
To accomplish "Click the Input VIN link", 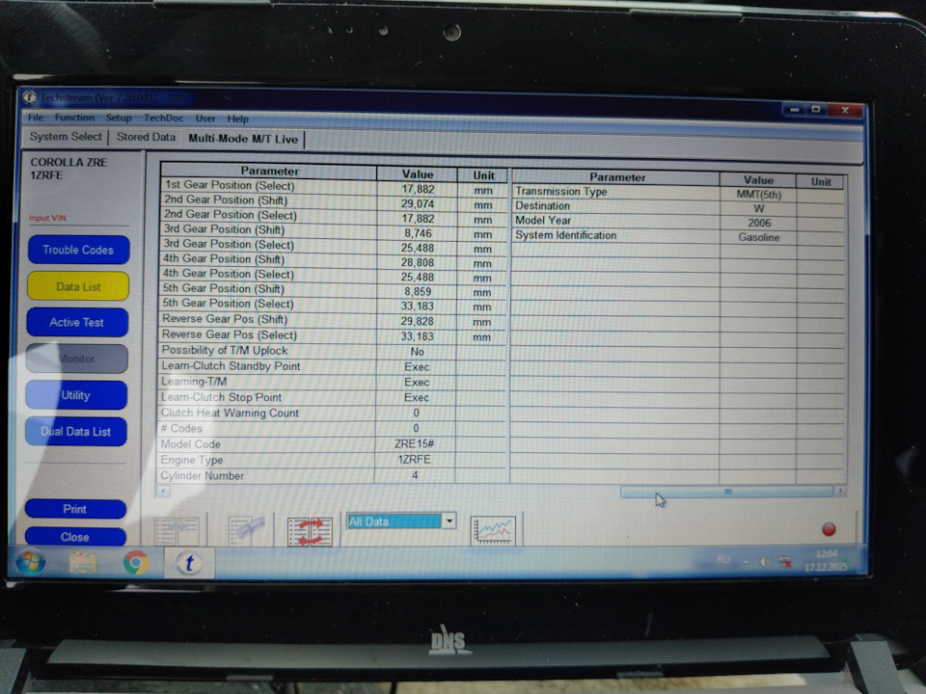I will pos(48,218).
